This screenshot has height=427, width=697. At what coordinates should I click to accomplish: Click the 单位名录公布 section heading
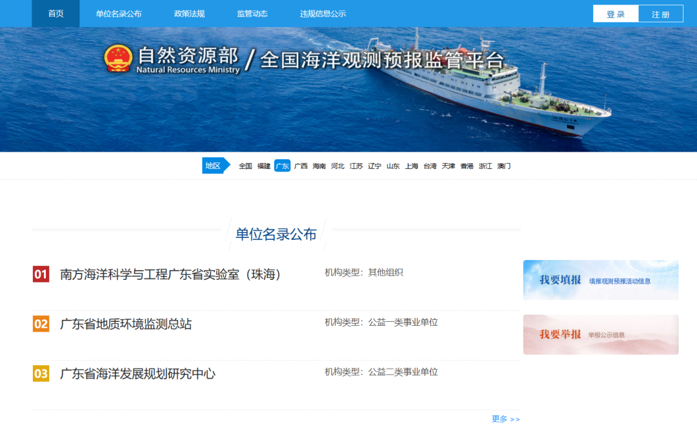[x=276, y=234]
